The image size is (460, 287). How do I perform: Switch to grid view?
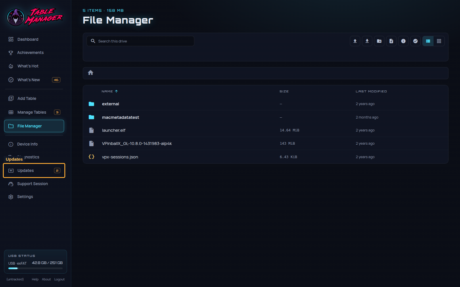click(439, 41)
